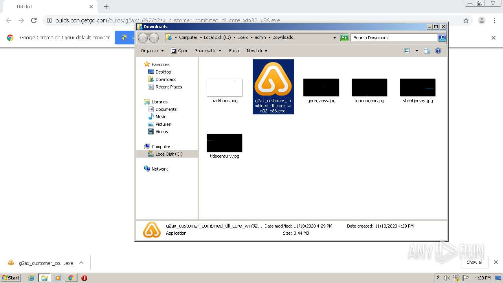503x283 pixels.
Task: Expand address bar history dropdown
Action: pyautogui.click(x=334, y=38)
